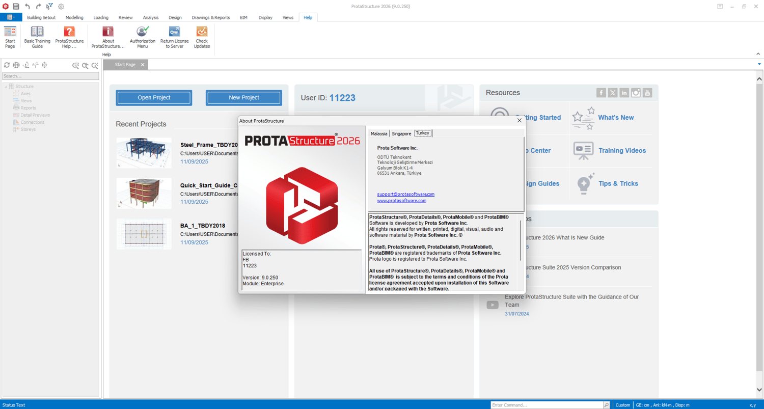This screenshot has height=409, width=764.
Task: Collapse the ribbon with the chevron arrow
Action: click(758, 53)
